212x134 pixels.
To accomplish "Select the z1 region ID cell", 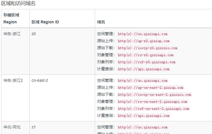I will point(34,127).
